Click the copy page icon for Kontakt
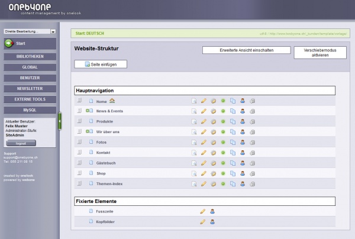Screen dimensions: 355x239 (233, 153)
